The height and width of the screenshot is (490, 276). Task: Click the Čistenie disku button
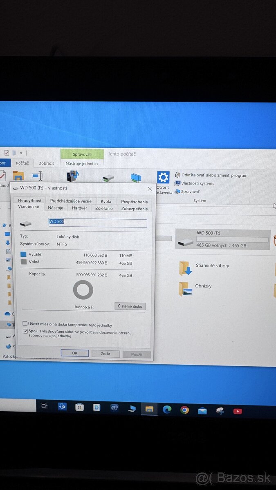pyautogui.click(x=130, y=306)
